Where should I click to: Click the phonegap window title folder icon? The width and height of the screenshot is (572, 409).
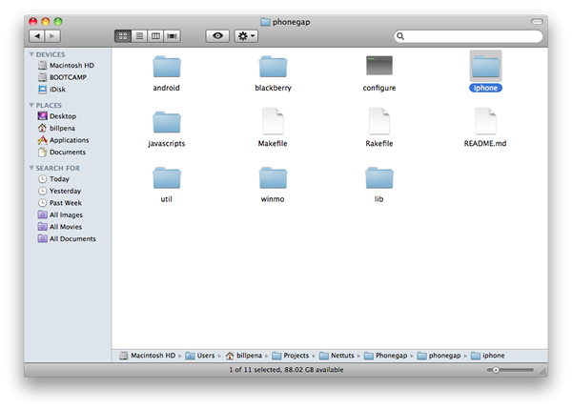coord(265,22)
